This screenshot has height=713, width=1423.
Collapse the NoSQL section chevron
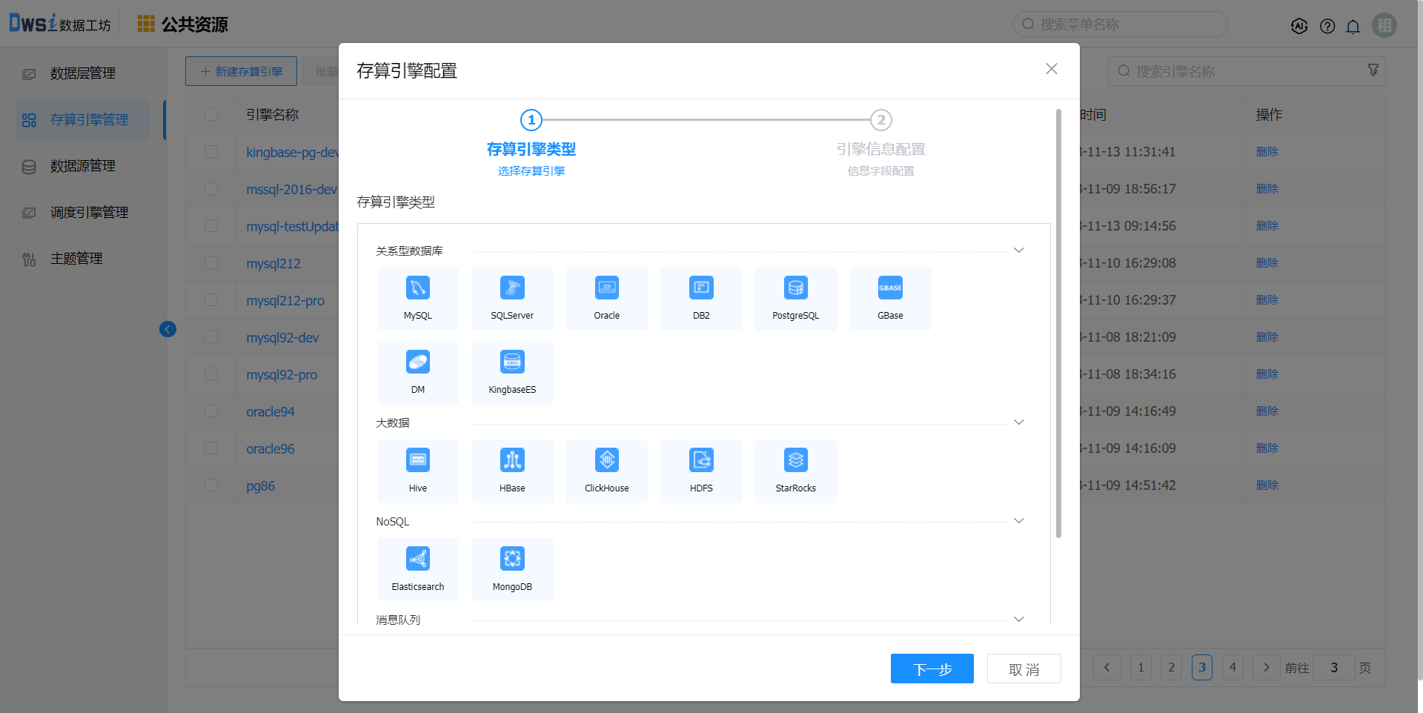1018,521
